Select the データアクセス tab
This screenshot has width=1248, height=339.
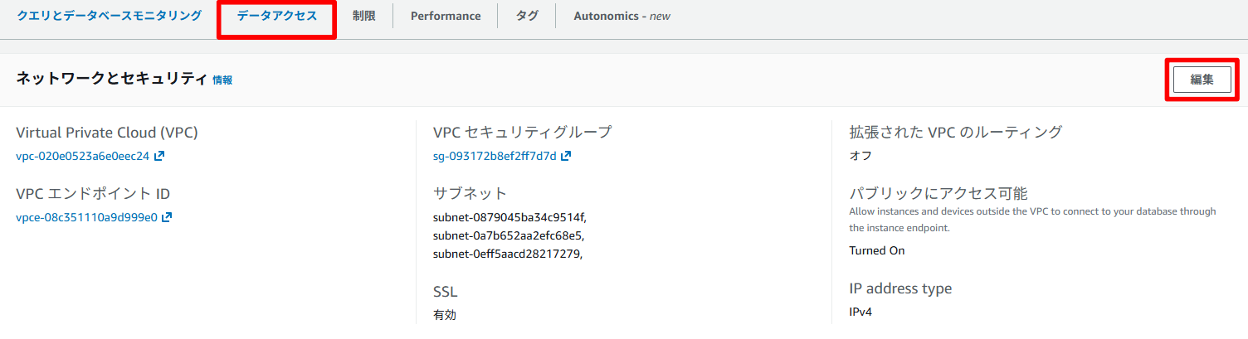pyautogui.click(x=276, y=16)
